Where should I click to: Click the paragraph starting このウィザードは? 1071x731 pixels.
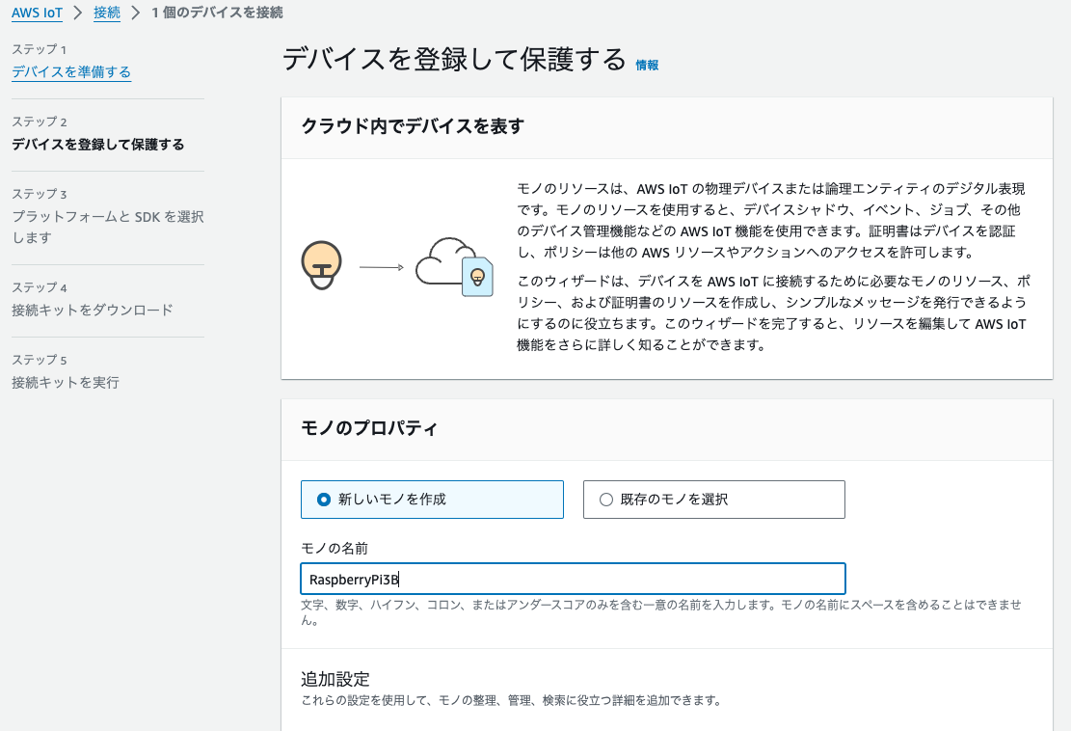point(773,312)
